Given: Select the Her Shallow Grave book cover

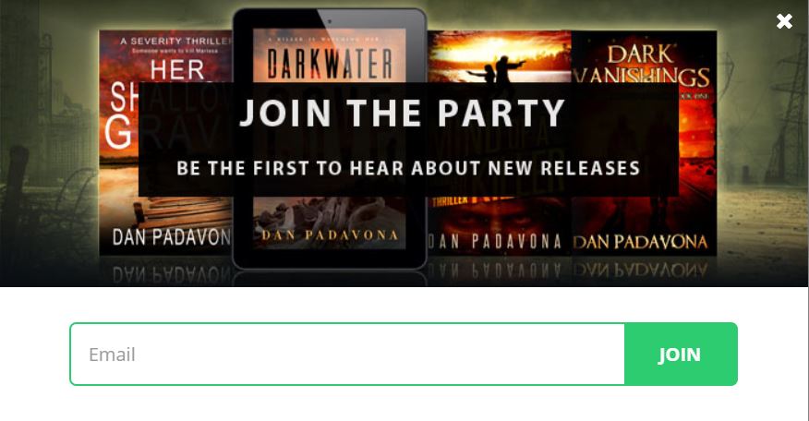Looking at the screenshot, I should click(x=166, y=142).
